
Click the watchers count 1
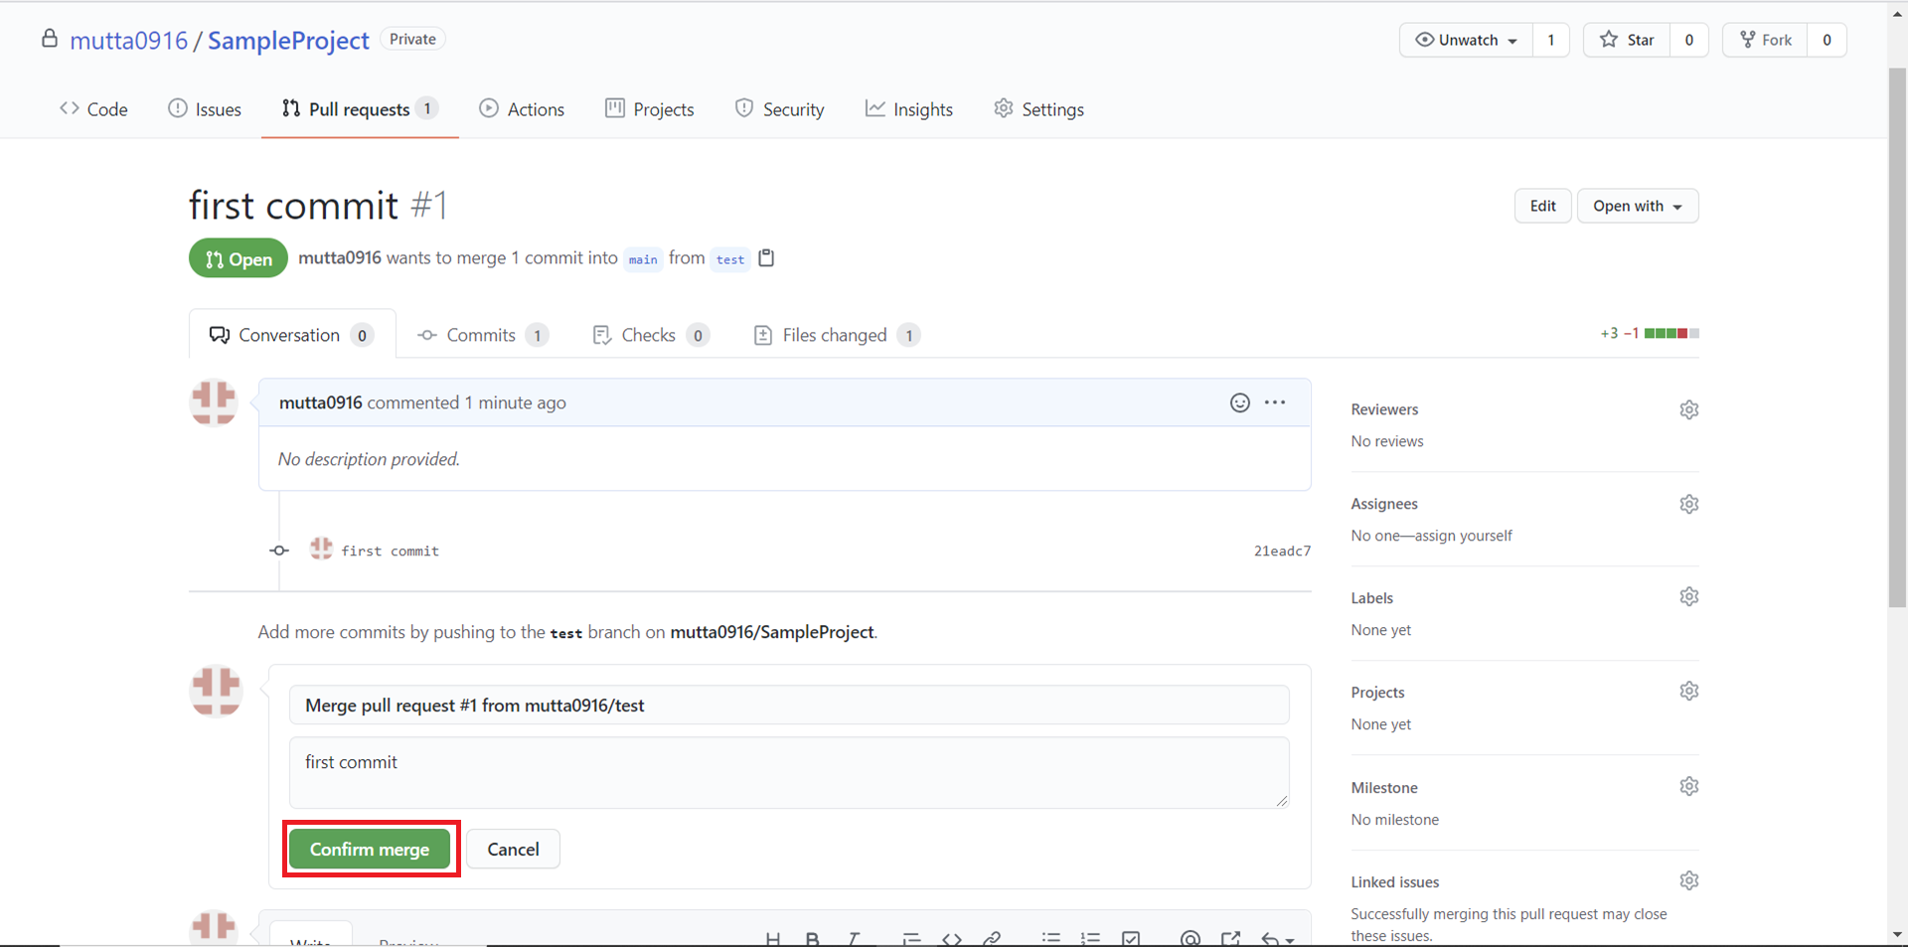click(1551, 40)
